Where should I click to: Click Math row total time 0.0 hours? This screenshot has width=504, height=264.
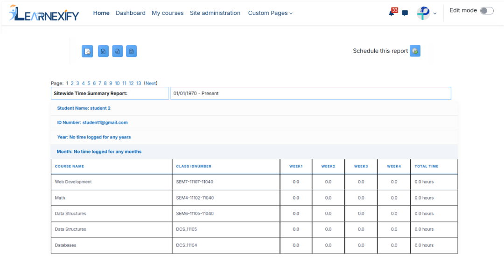tap(424, 198)
